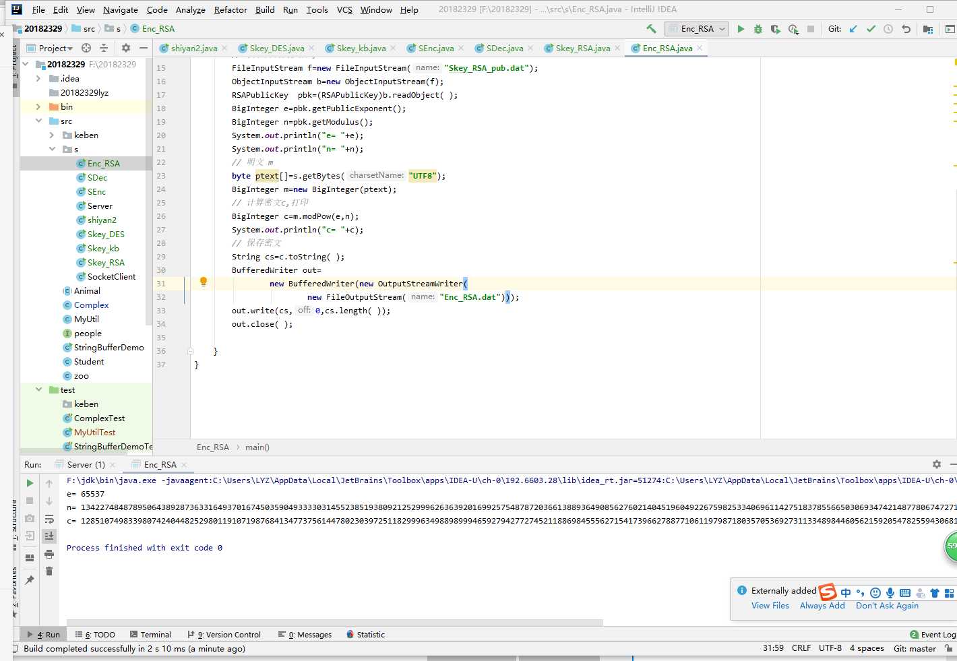The image size is (957, 661).
Task: Open the 9: Version Control tool window
Action: (x=224, y=634)
